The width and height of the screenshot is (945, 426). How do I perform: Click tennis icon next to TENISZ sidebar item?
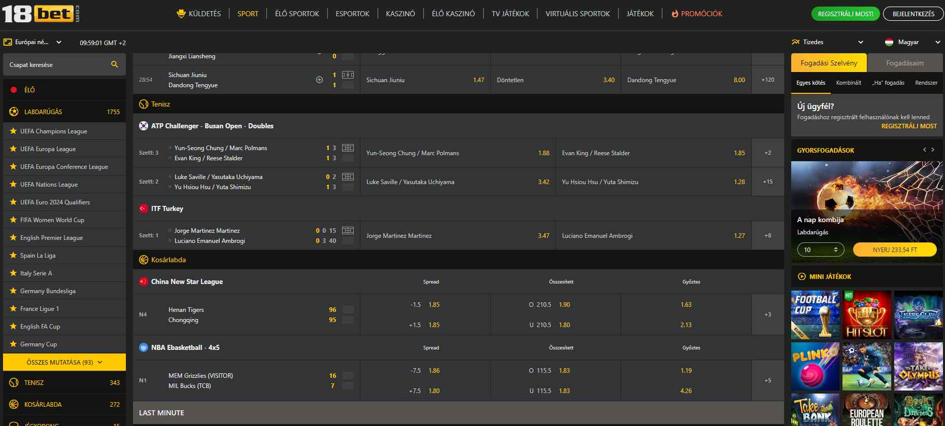14,383
